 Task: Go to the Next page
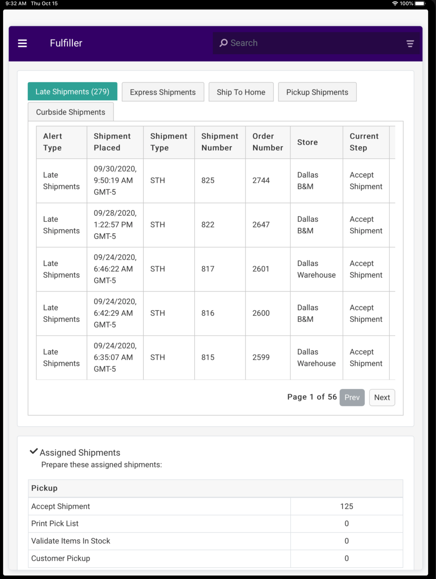tap(382, 397)
